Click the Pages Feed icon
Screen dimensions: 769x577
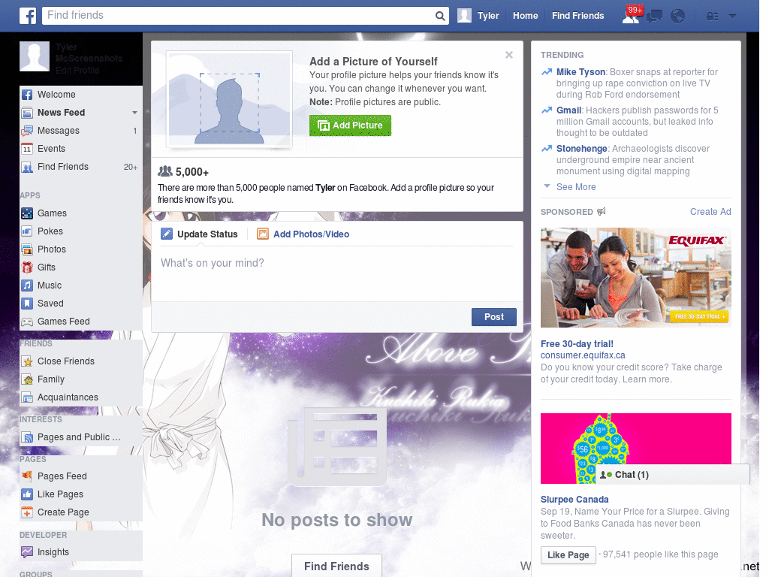click(27, 476)
